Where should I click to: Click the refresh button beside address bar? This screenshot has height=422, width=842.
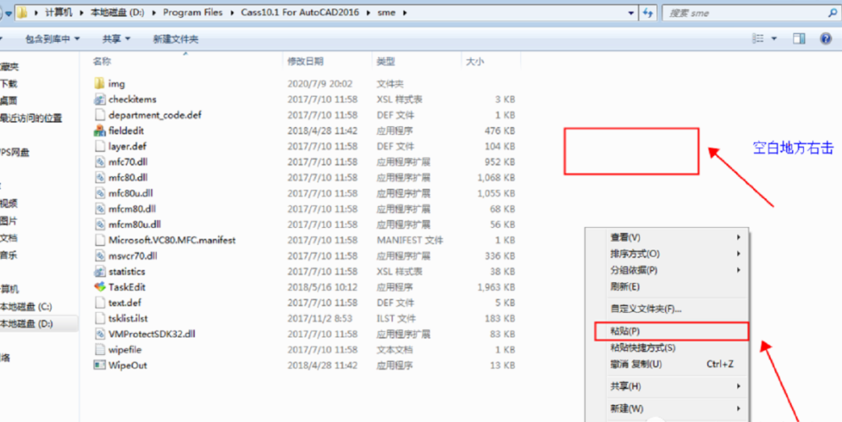648,13
